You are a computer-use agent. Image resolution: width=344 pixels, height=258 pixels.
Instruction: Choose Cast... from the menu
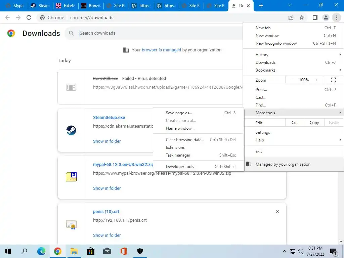pos(293,97)
